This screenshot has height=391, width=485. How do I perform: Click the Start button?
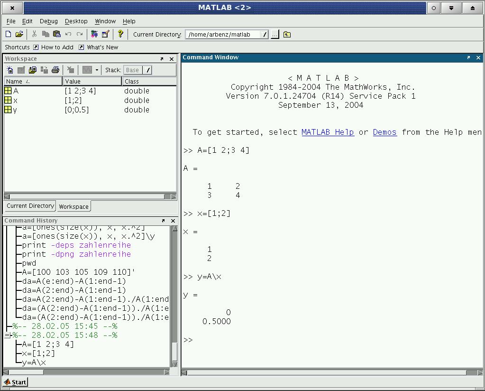(x=15, y=382)
